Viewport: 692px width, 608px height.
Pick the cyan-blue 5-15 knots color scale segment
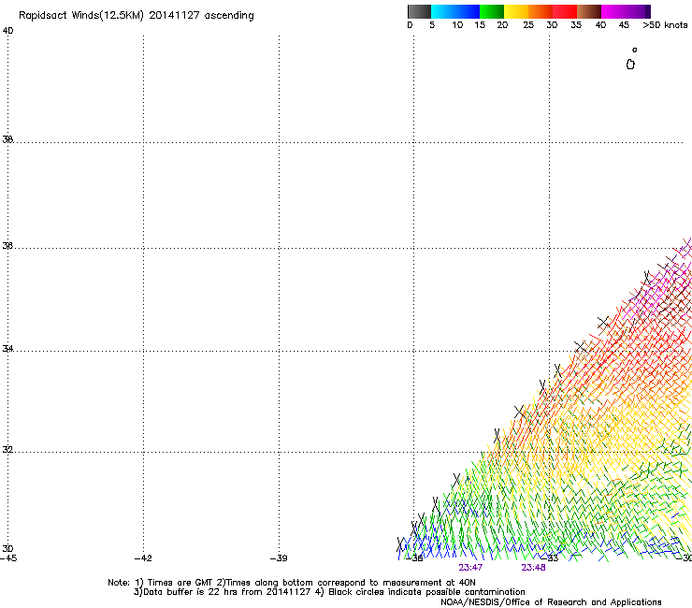coord(455,11)
